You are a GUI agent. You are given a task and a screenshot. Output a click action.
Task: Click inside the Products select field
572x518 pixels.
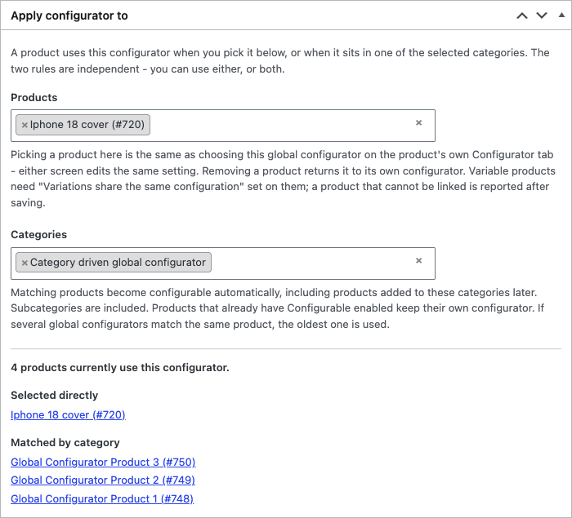223,126
